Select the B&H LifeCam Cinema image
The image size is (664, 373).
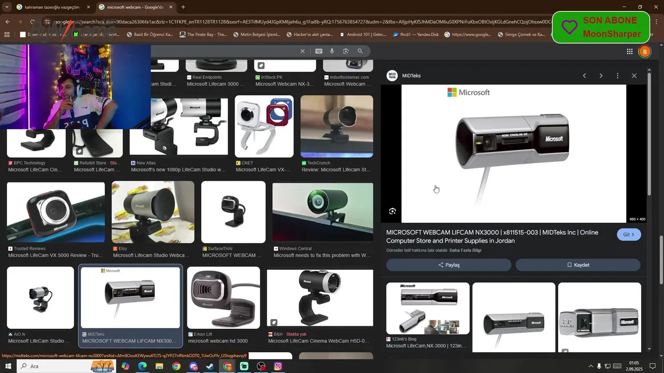[x=320, y=298]
